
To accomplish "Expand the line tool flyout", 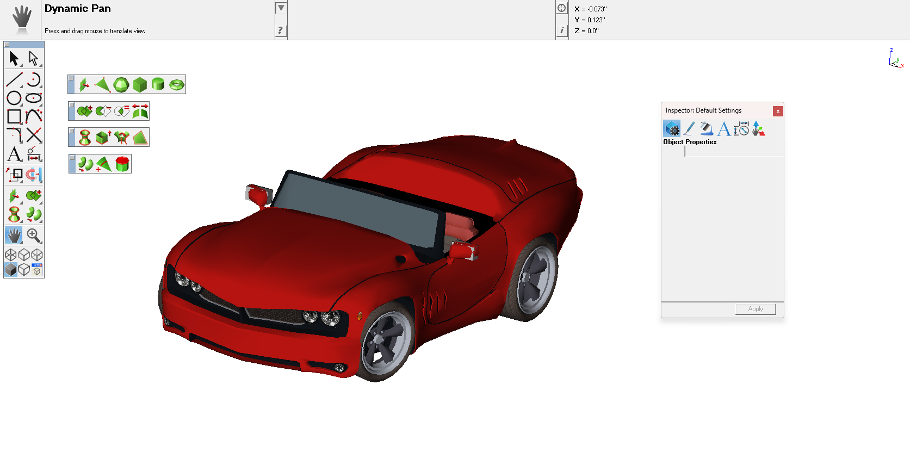I will [x=21, y=86].
